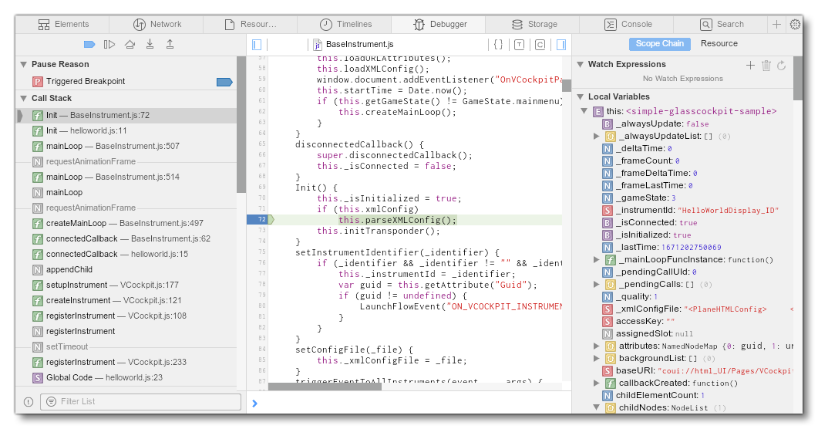Click the issues-only filter icon
The height and width of the screenshot is (429, 818).
point(29,402)
